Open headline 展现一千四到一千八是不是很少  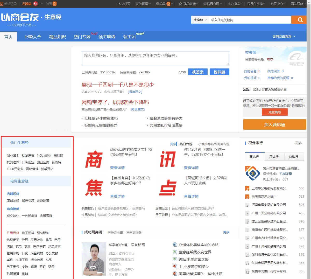click(118, 85)
